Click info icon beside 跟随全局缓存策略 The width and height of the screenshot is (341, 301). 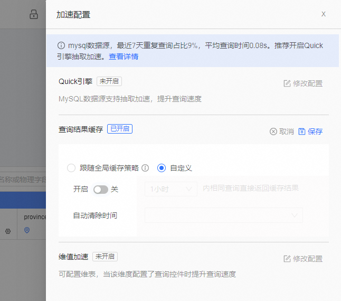145,168
